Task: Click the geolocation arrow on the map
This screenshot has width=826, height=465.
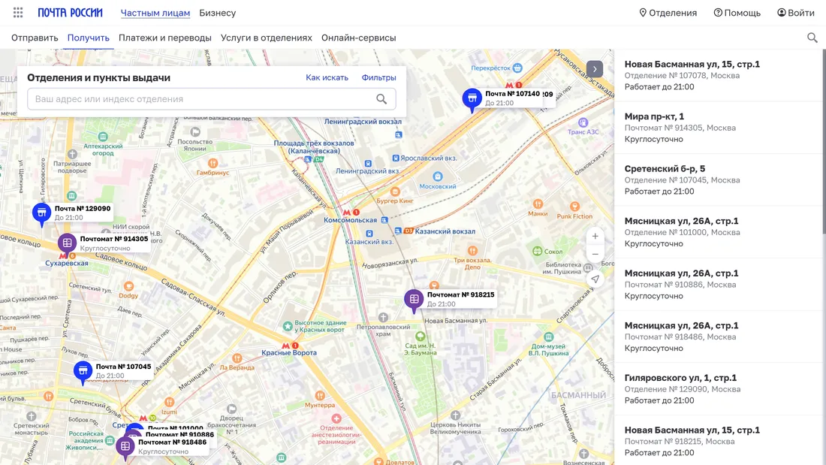Action: click(x=595, y=279)
